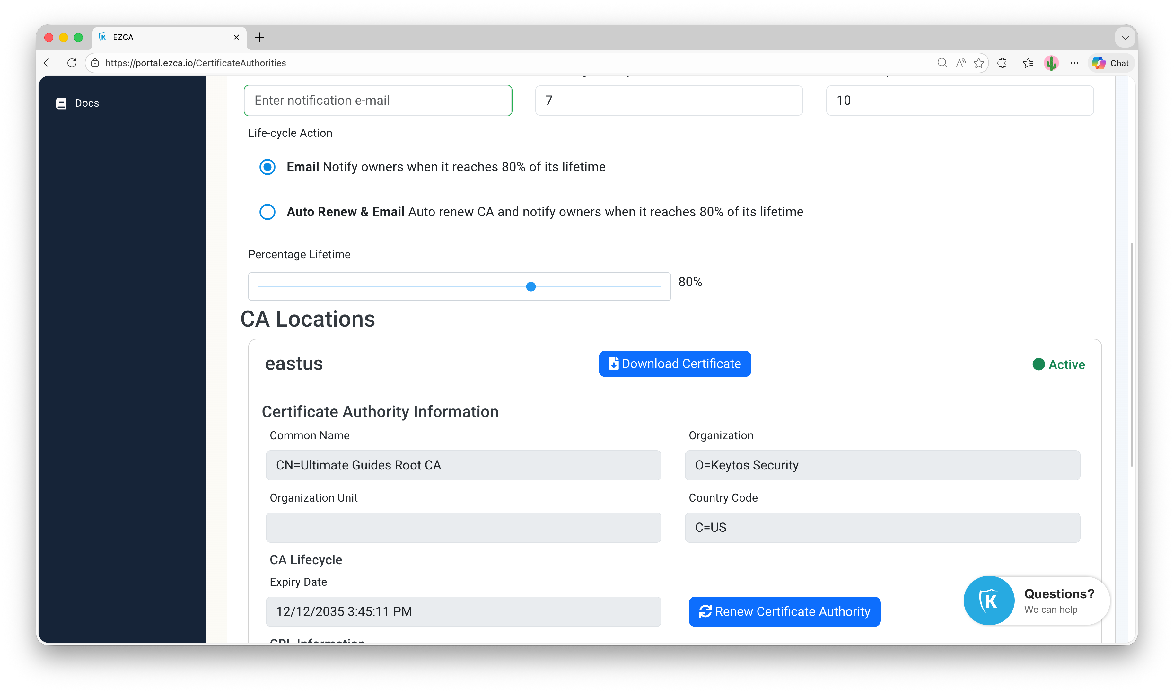Open the zoom magnifier icon in address bar
Screen dimensions: 1174x693
tap(942, 63)
